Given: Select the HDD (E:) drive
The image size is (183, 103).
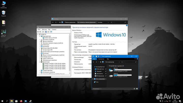Looking at the screenshot, I should [120, 75].
